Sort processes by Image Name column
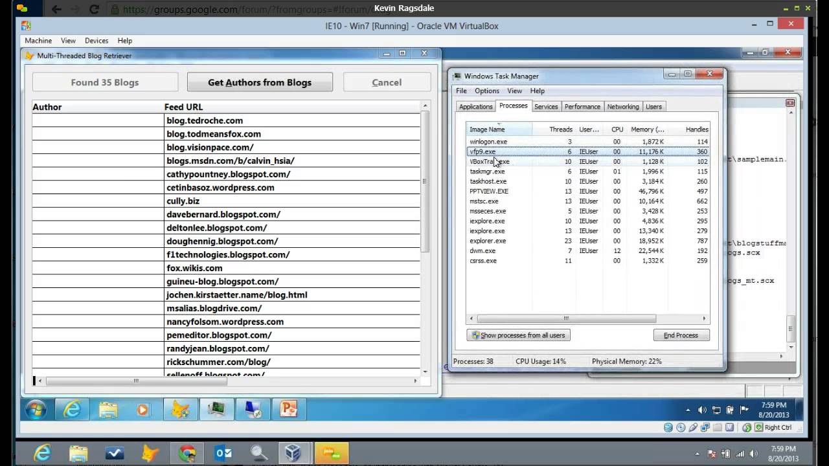This screenshot has height=466, width=829. (499, 129)
